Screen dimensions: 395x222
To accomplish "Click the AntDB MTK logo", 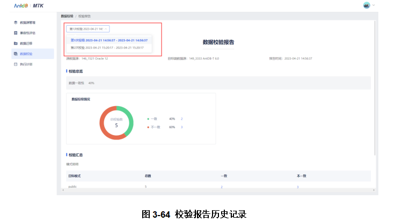I will click(29, 5).
